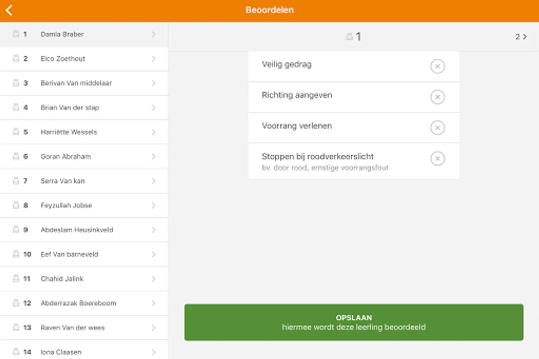This screenshot has width=539, height=359.
Task: Click the bib icon next to Feyzullah Jobse
Action: [16, 205]
